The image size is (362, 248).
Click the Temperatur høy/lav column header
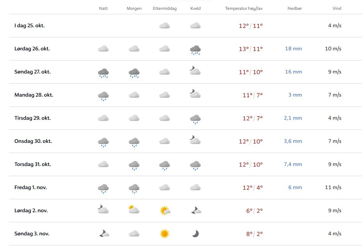(244, 9)
